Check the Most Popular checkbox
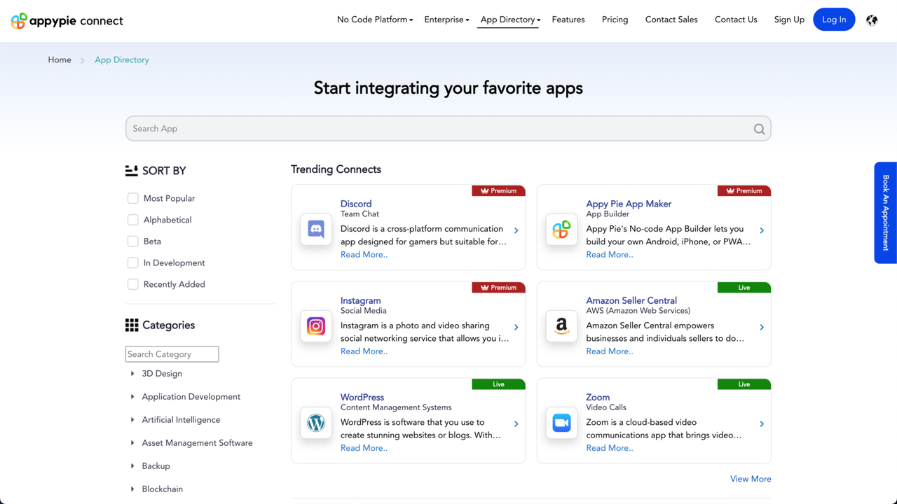Viewport: 897px width, 504px height. [x=132, y=198]
